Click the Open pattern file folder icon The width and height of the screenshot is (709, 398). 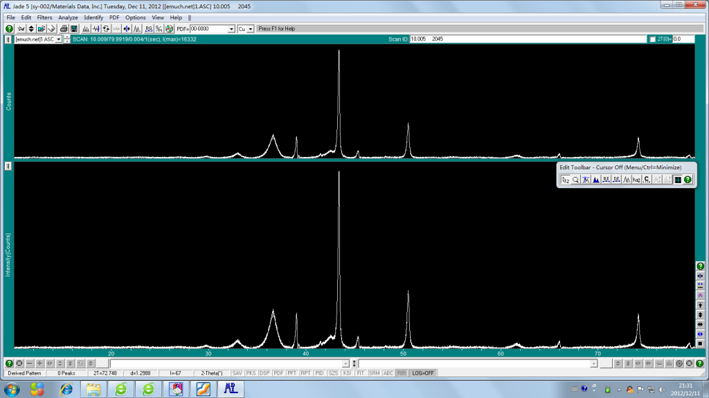tap(41, 28)
